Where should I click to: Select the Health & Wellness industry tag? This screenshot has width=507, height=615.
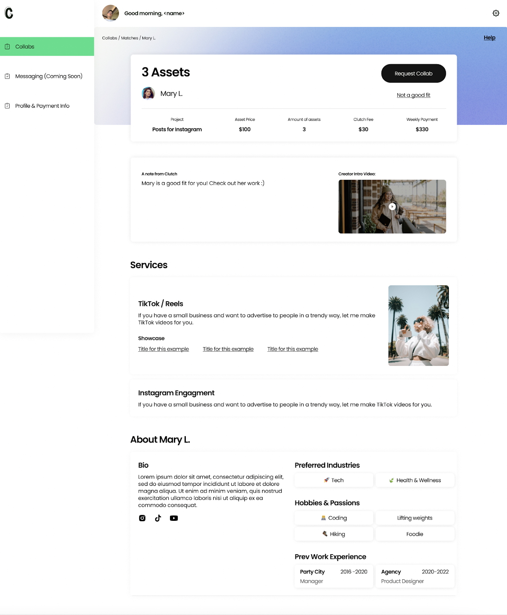415,480
